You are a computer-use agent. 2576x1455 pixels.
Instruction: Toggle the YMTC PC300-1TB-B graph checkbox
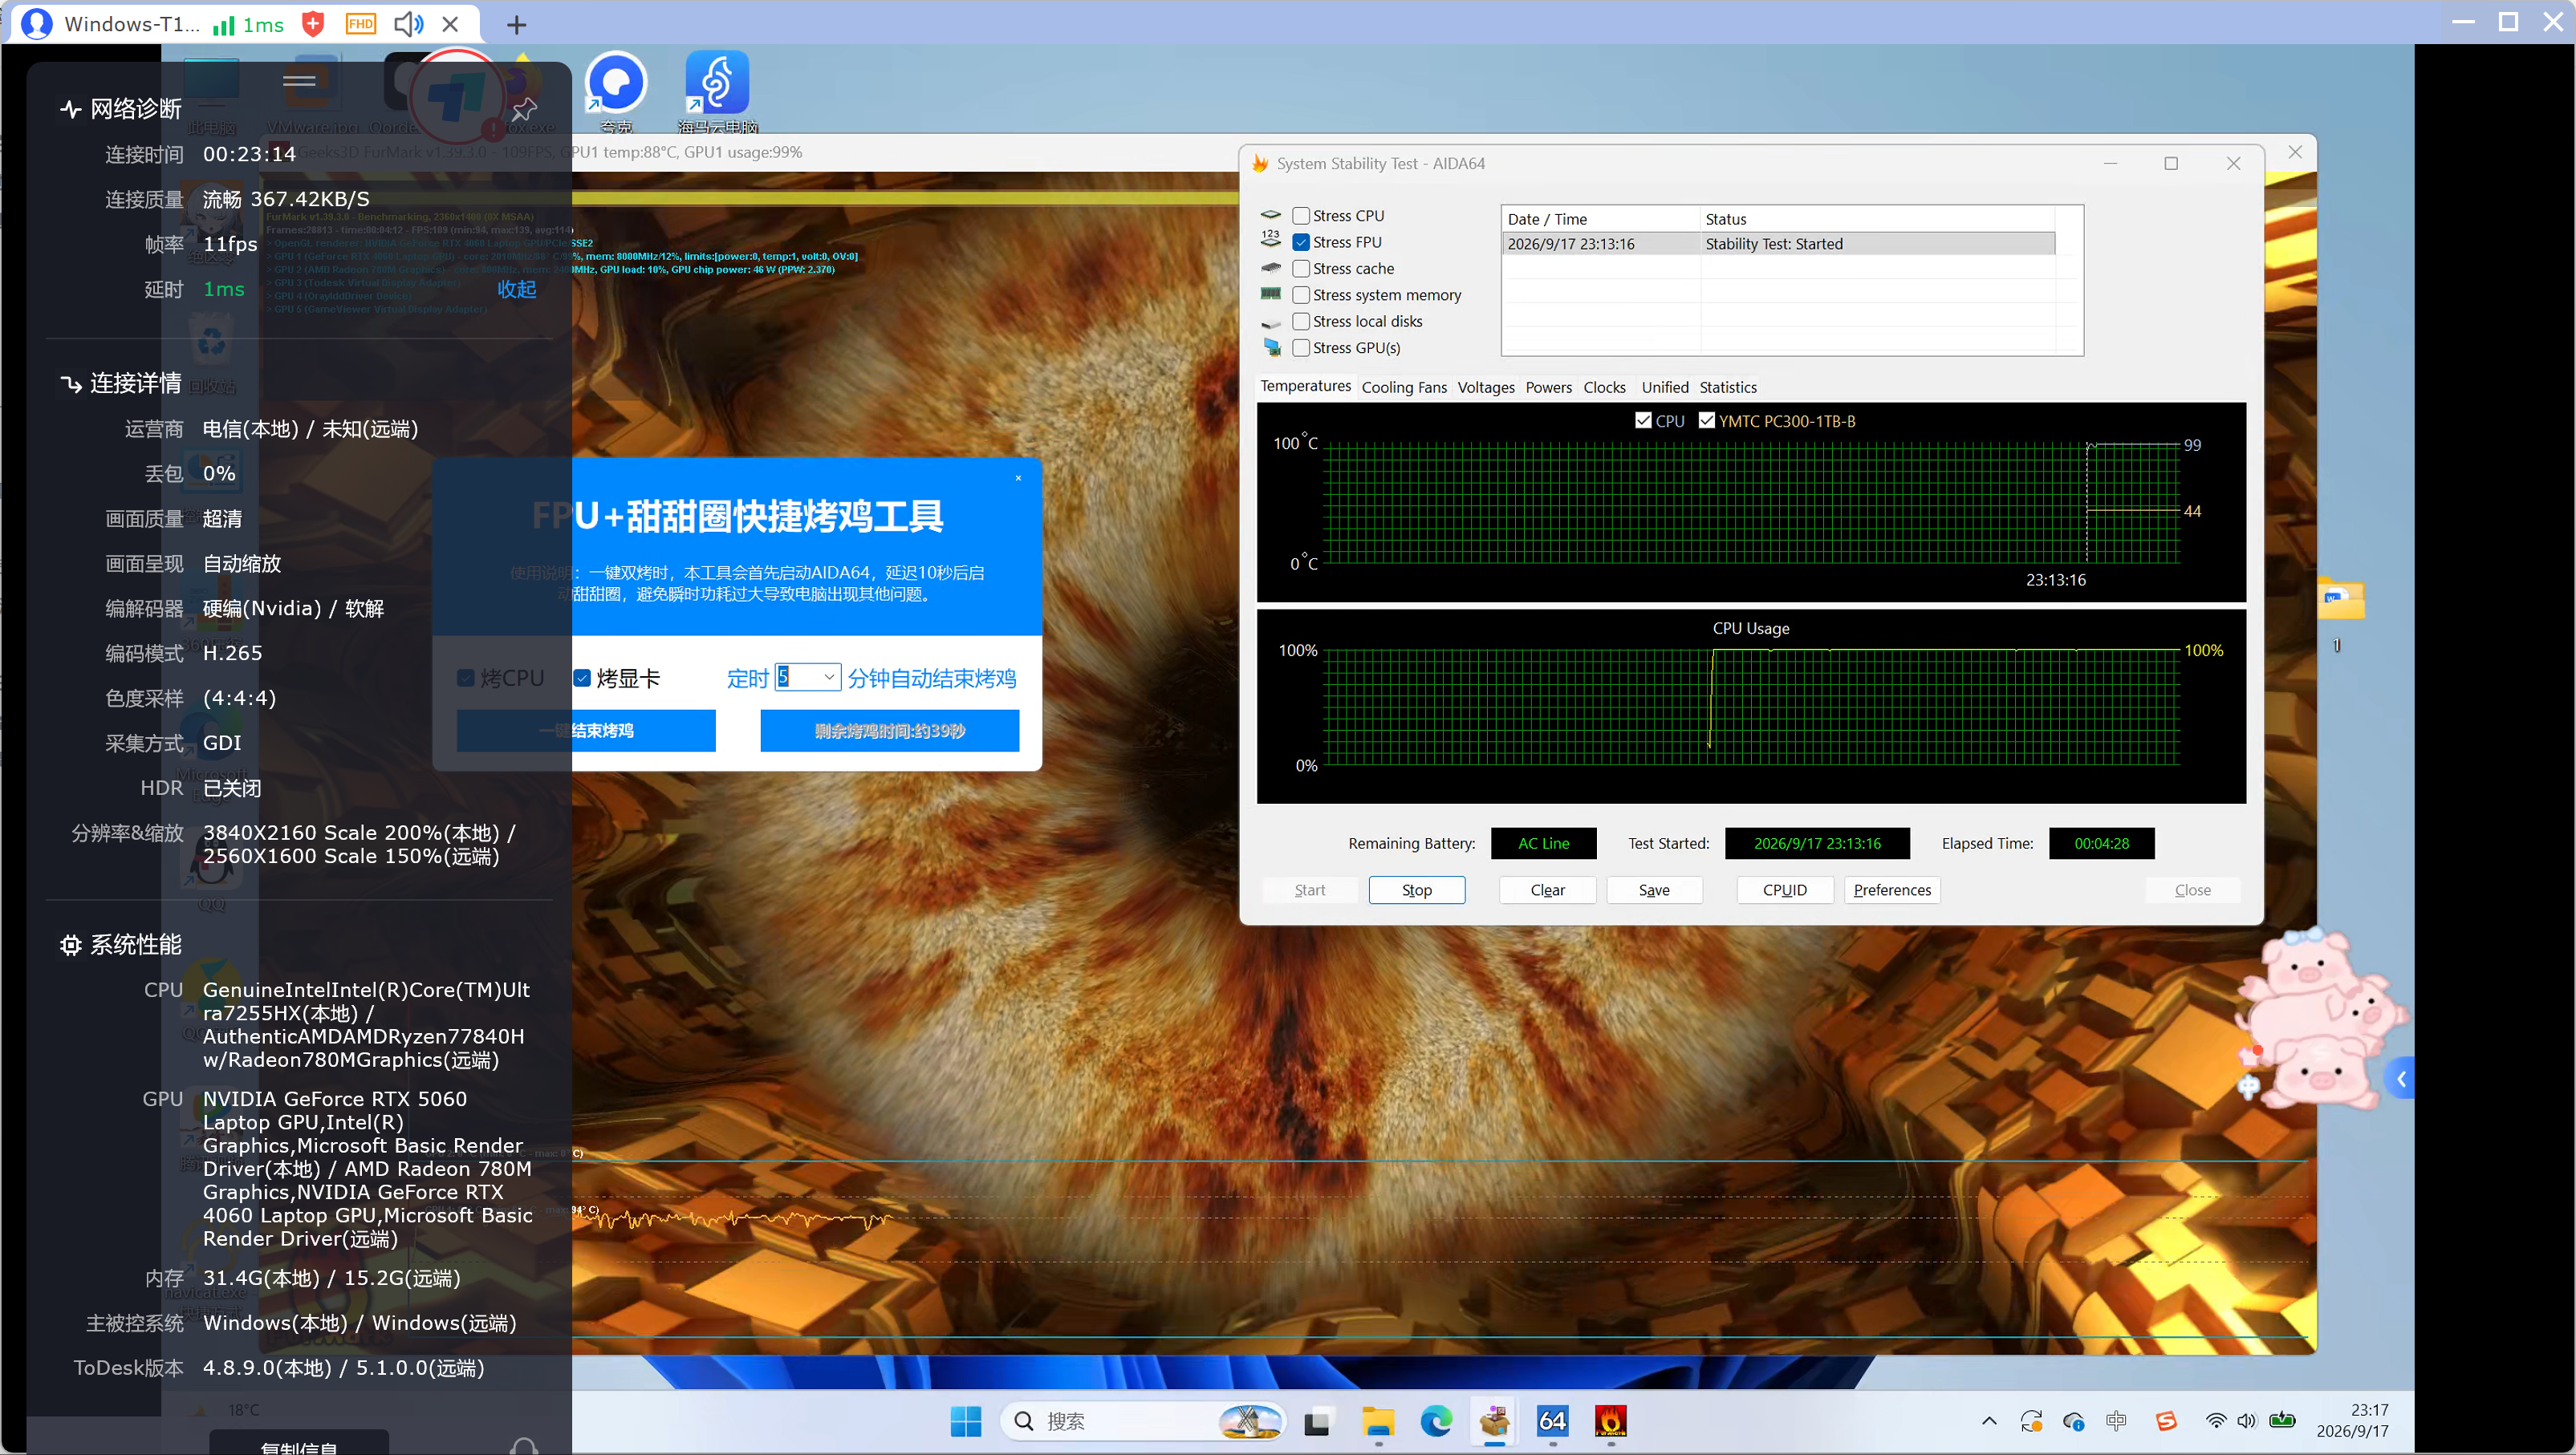coord(1707,419)
